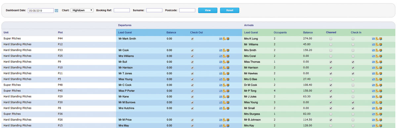Viewport: 397px width, 128px height.
Task: Untick Cleaned checkbox for Mr Hawkes
Action: (331, 73)
